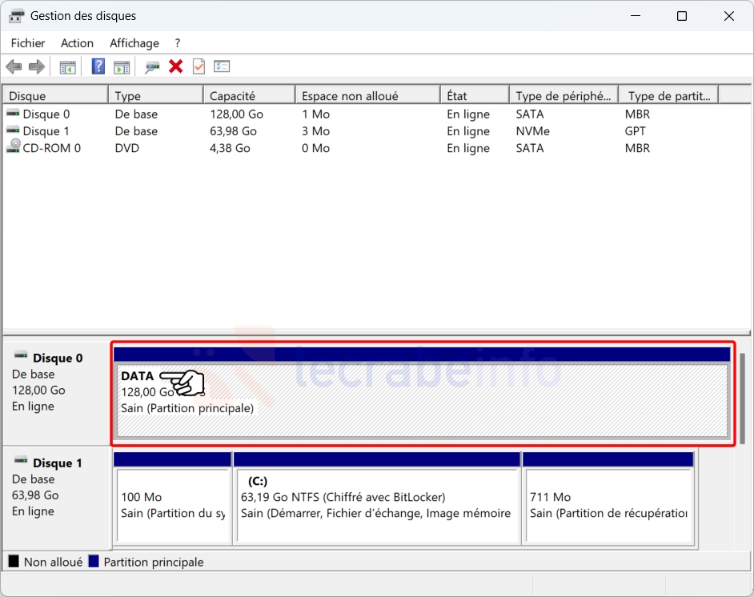Viewport: 754px width, 597px height.
Task: Select the CD-ROM 0 row in list
Action: click(51, 148)
